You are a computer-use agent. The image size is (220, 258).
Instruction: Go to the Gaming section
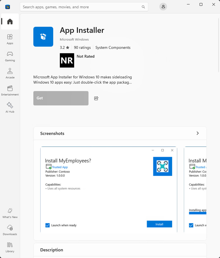[x=10, y=57]
